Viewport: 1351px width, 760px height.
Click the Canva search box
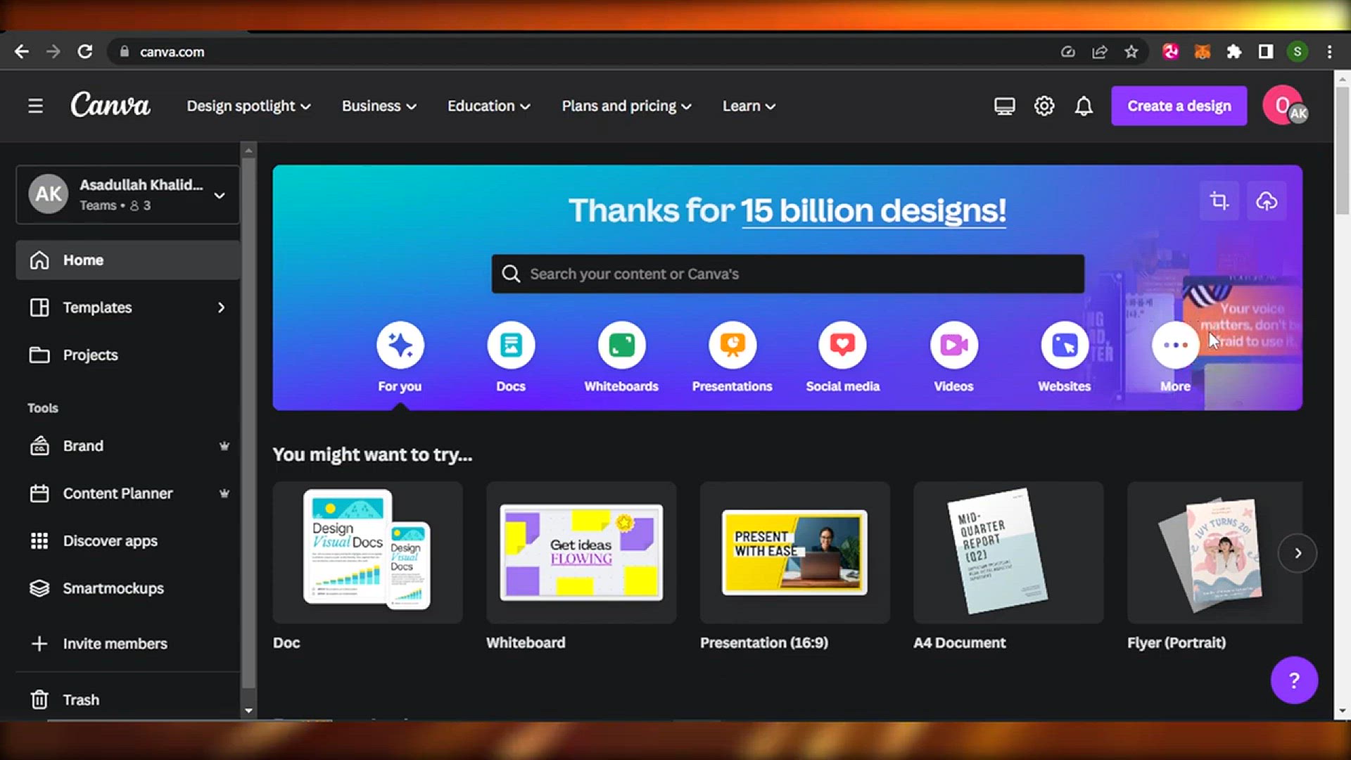pyautogui.click(x=787, y=274)
